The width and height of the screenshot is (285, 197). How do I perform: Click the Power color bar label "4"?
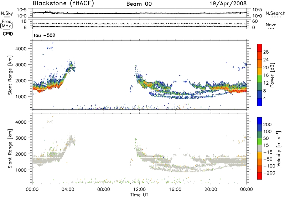264,98
